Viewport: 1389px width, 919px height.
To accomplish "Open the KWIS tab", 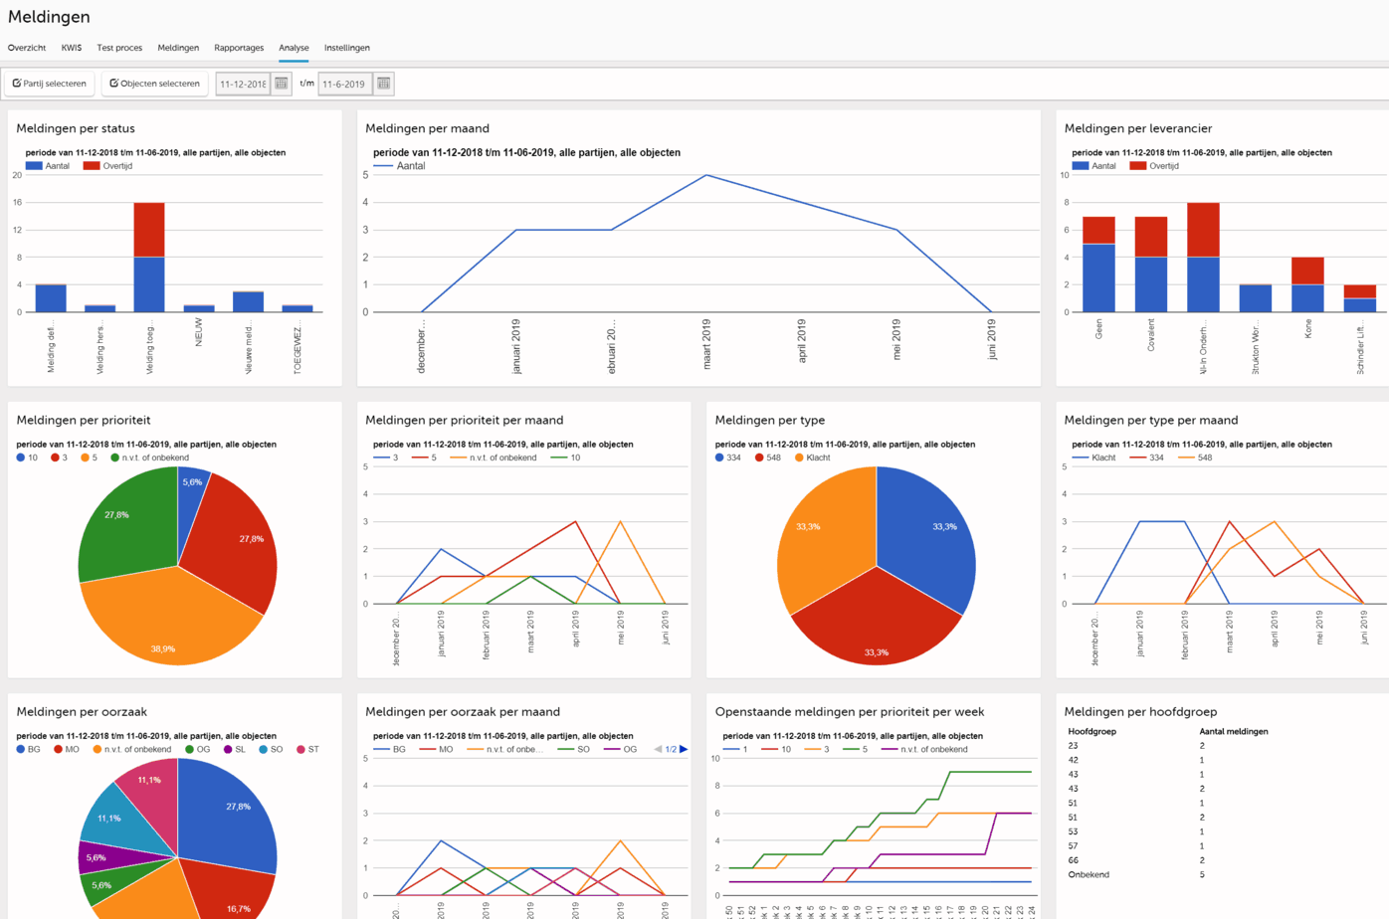I will (x=72, y=48).
